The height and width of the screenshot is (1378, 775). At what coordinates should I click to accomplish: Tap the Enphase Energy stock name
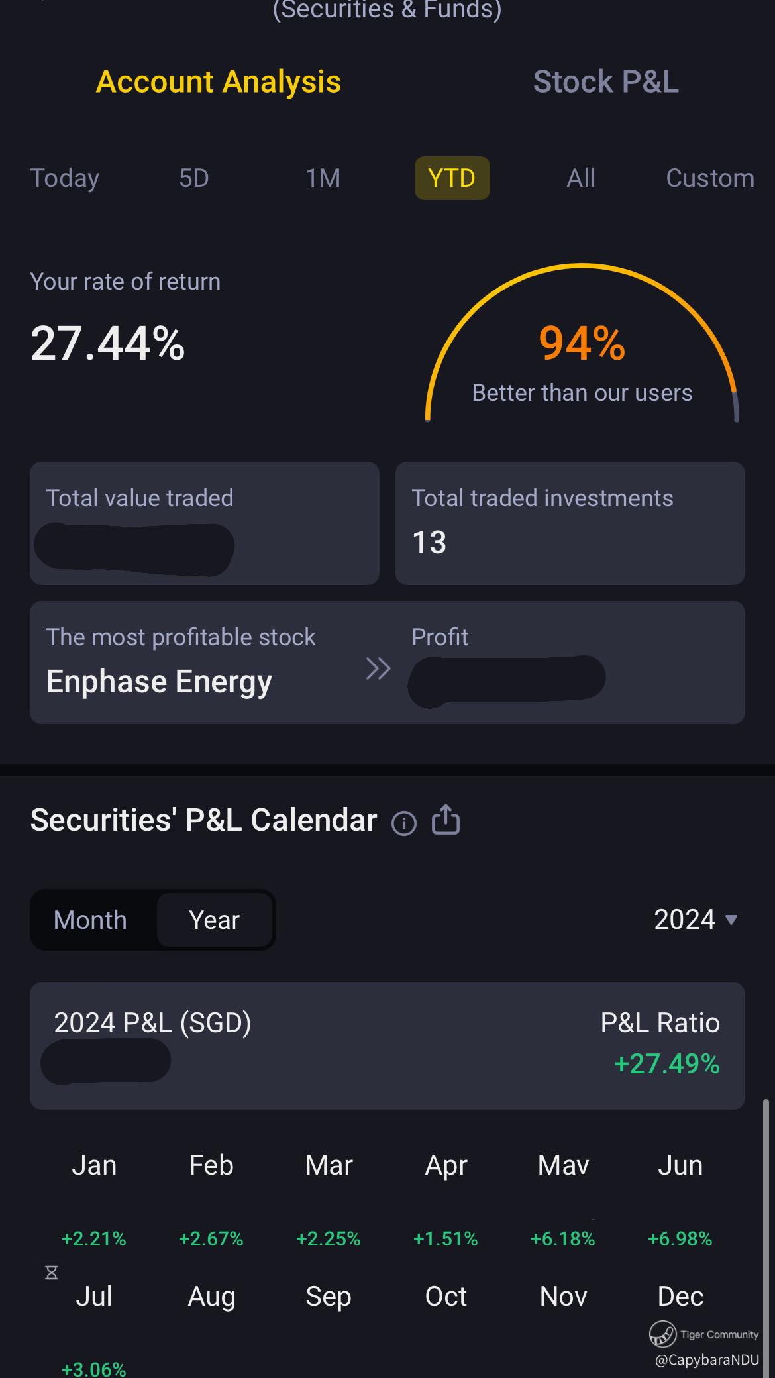159,682
